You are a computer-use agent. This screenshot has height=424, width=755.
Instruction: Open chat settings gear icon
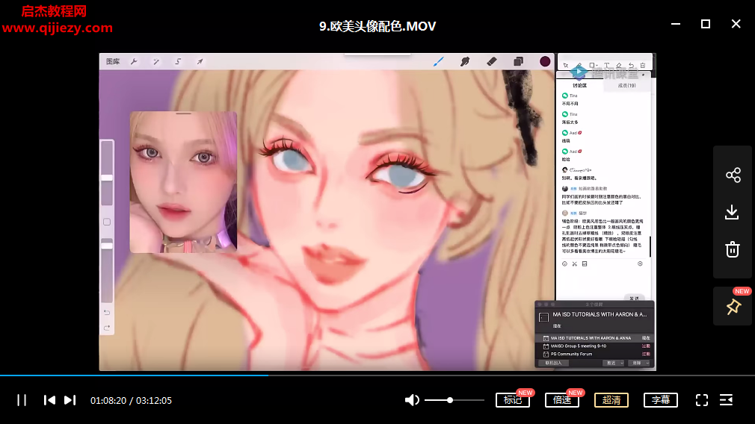[640, 264]
